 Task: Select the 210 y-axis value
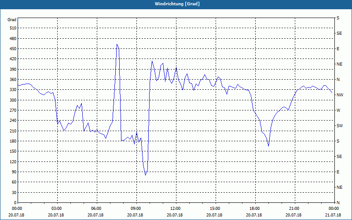click(13, 131)
